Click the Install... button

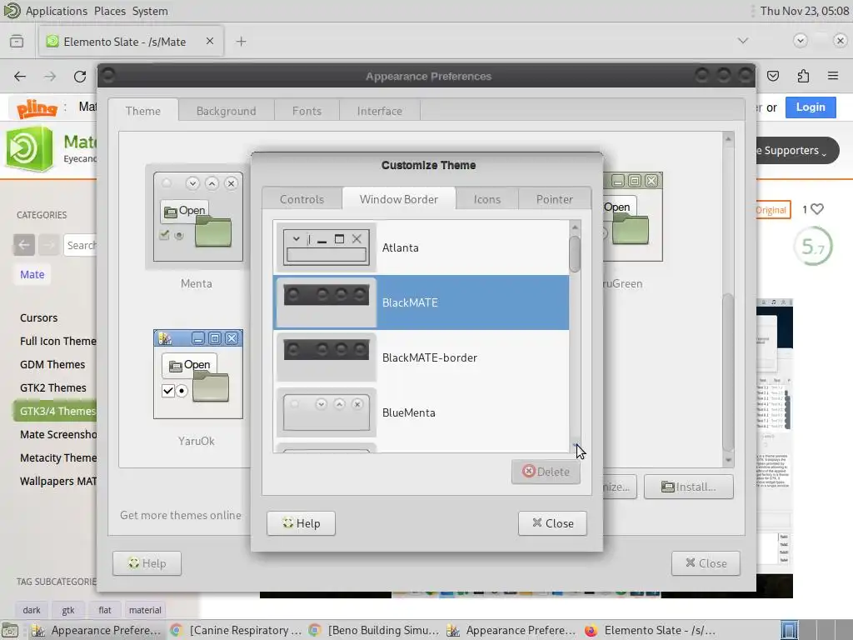click(689, 487)
